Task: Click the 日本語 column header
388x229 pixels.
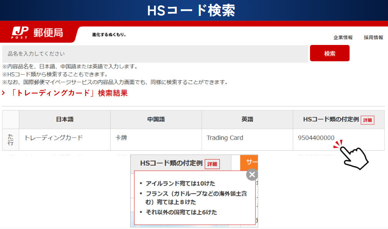Action: (x=65, y=119)
